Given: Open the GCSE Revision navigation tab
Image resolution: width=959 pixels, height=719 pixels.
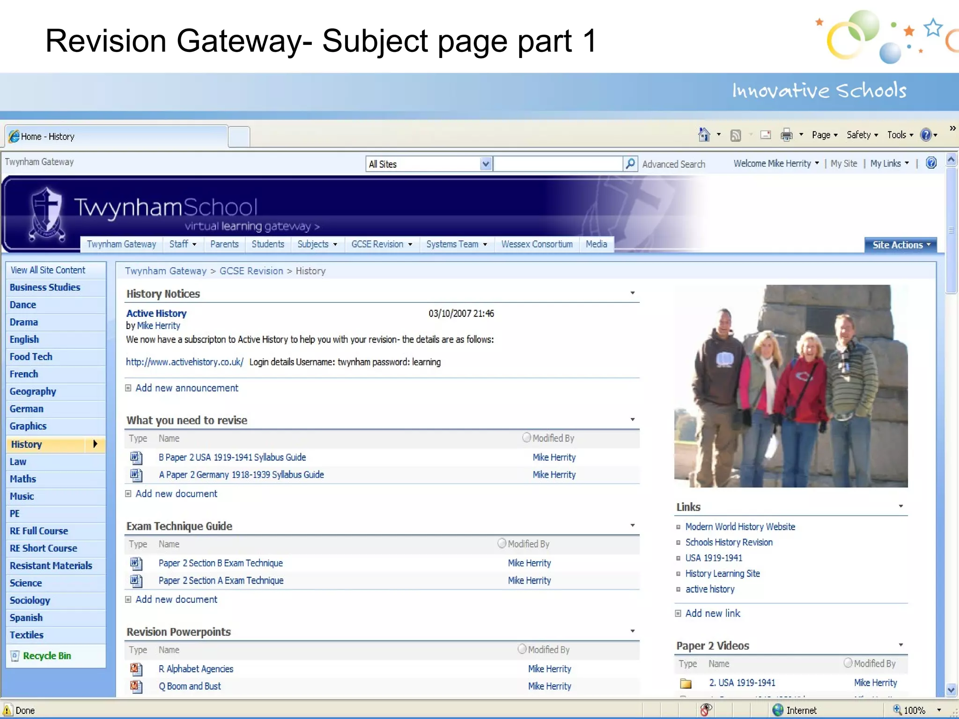Looking at the screenshot, I should tap(382, 244).
